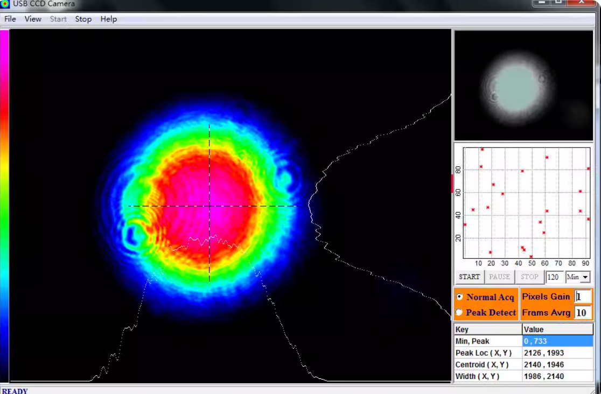Click the grayscale beam preview thumbnail
Screen dimensions: 601x394
point(523,86)
